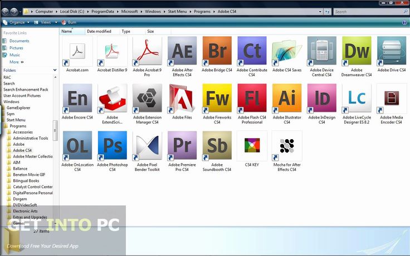Sort by the Name column header
Viewport: 410px width, 256px height.
72,31
